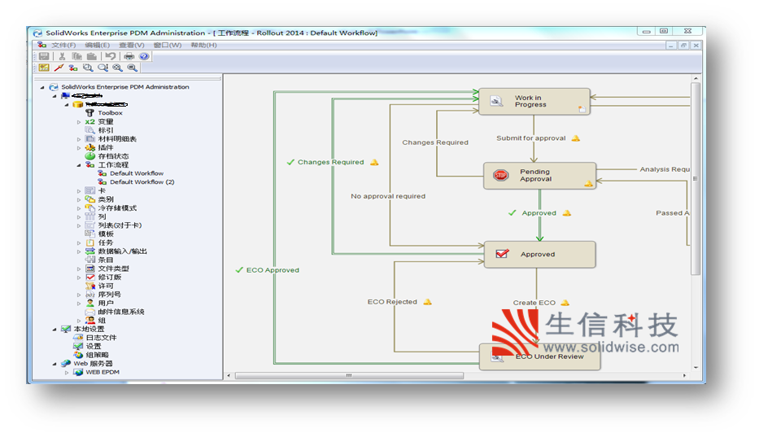The width and height of the screenshot is (759, 437).
Task: Click the 许可 license certificate icon
Action: click(90, 286)
